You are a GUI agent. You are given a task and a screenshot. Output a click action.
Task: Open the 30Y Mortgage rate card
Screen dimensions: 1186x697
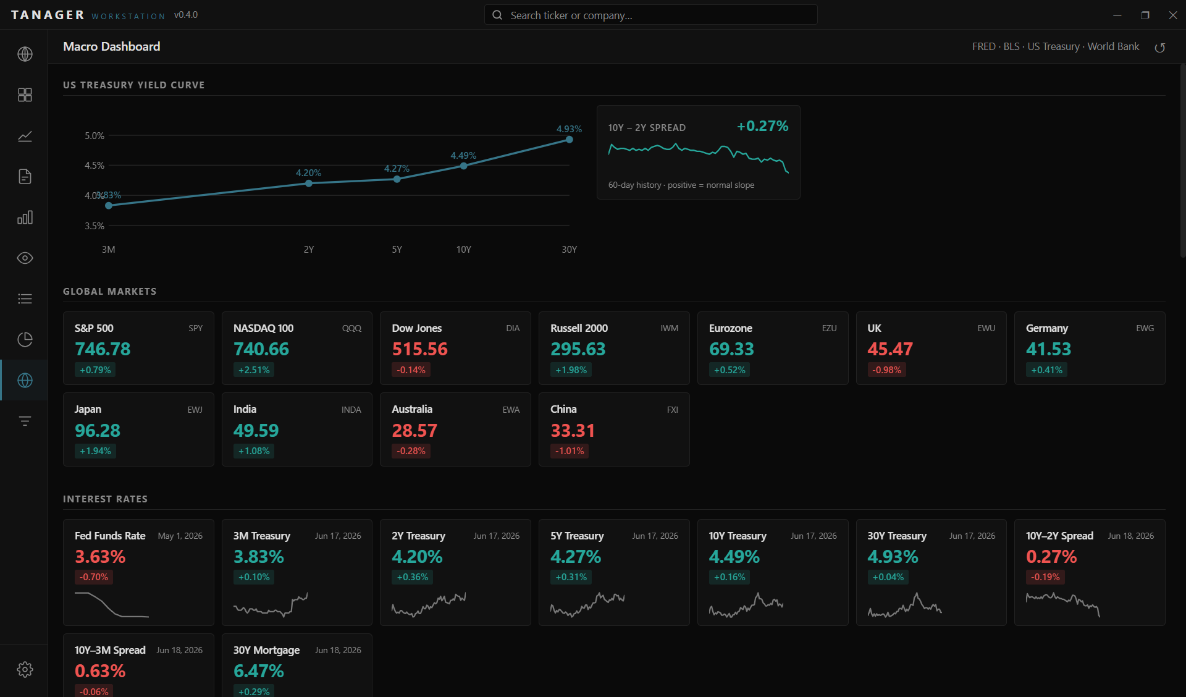297,665
